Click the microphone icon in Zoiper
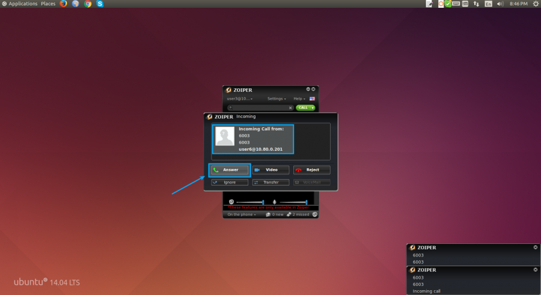The height and width of the screenshot is (295, 541). (275, 202)
